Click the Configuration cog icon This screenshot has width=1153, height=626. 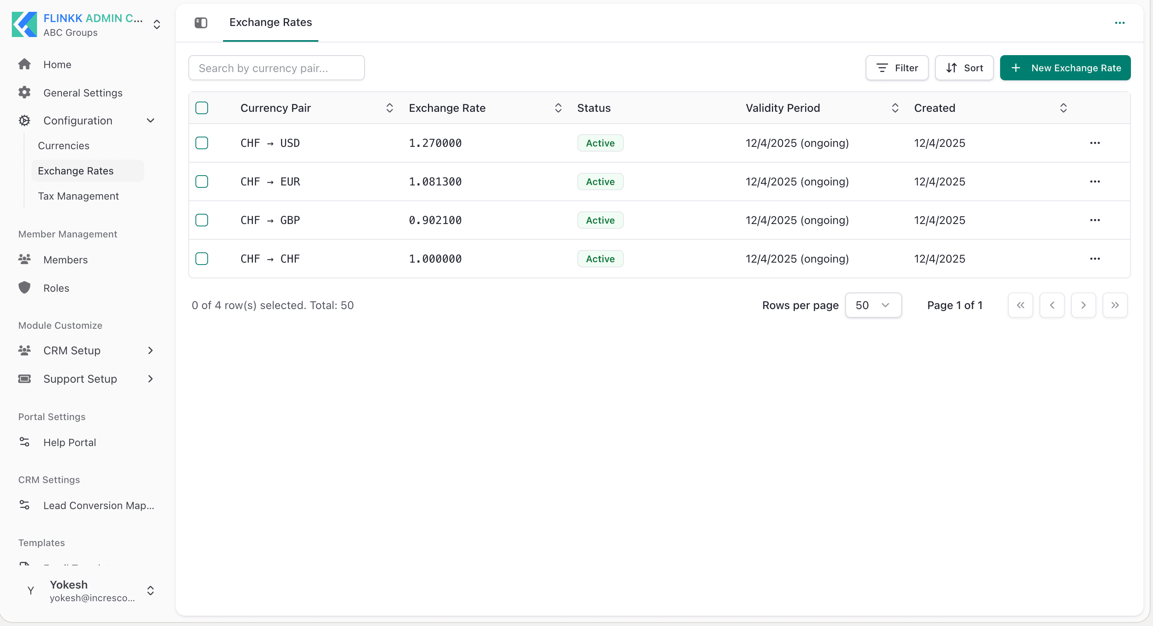point(24,120)
